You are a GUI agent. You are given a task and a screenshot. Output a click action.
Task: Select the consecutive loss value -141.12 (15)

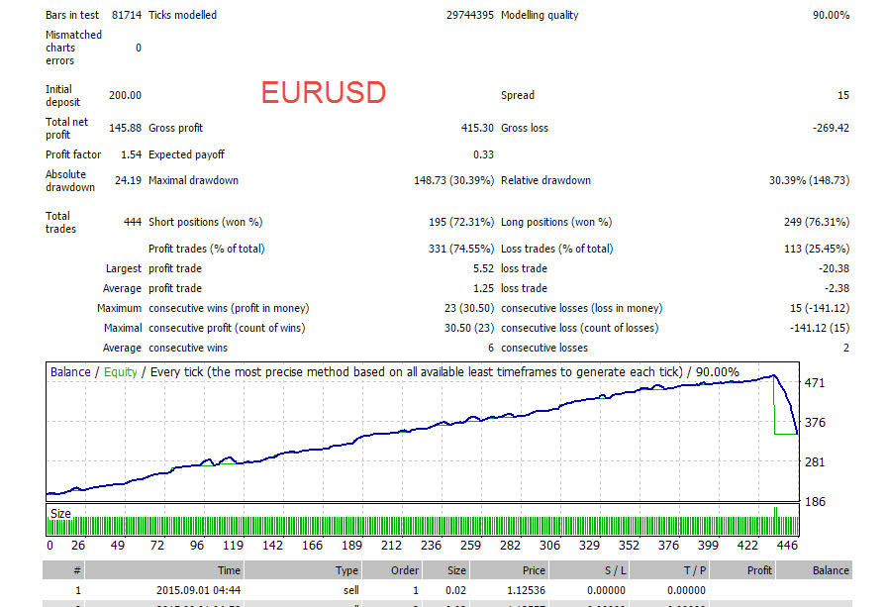pos(820,329)
